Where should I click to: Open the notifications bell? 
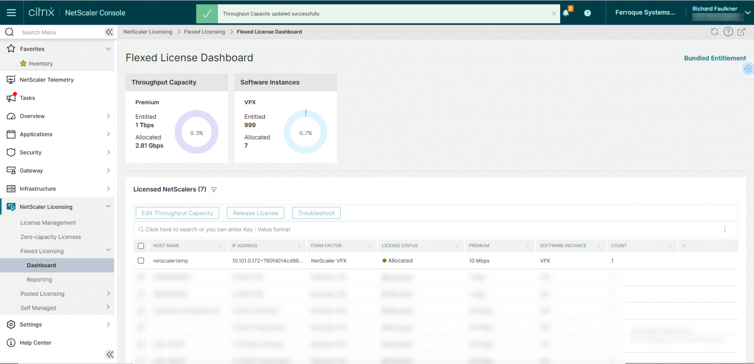click(x=566, y=13)
